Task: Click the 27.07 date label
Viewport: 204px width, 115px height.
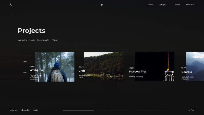Action: tap(183, 68)
